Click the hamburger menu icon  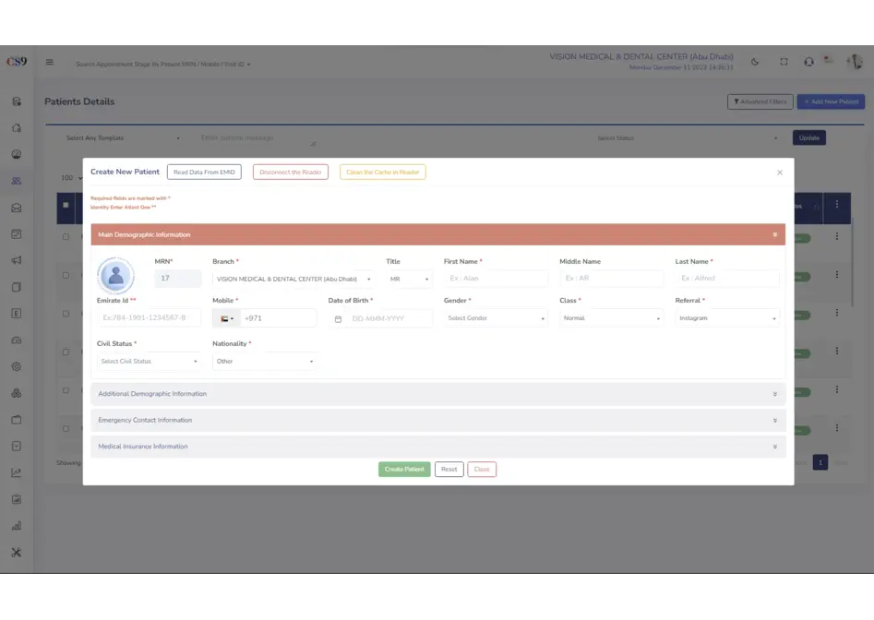(x=50, y=63)
